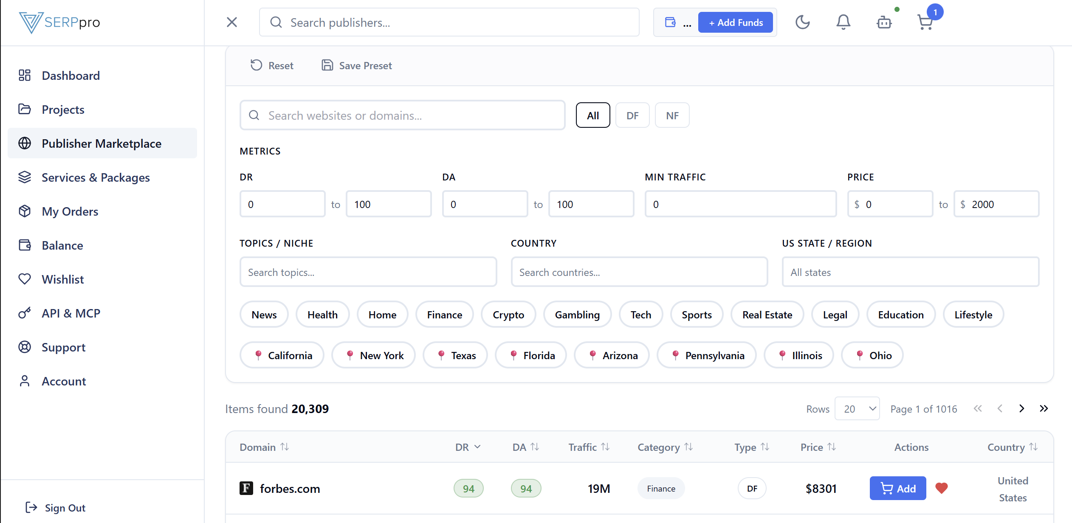Toggle dark mode with the moon icon

tap(803, 22)
